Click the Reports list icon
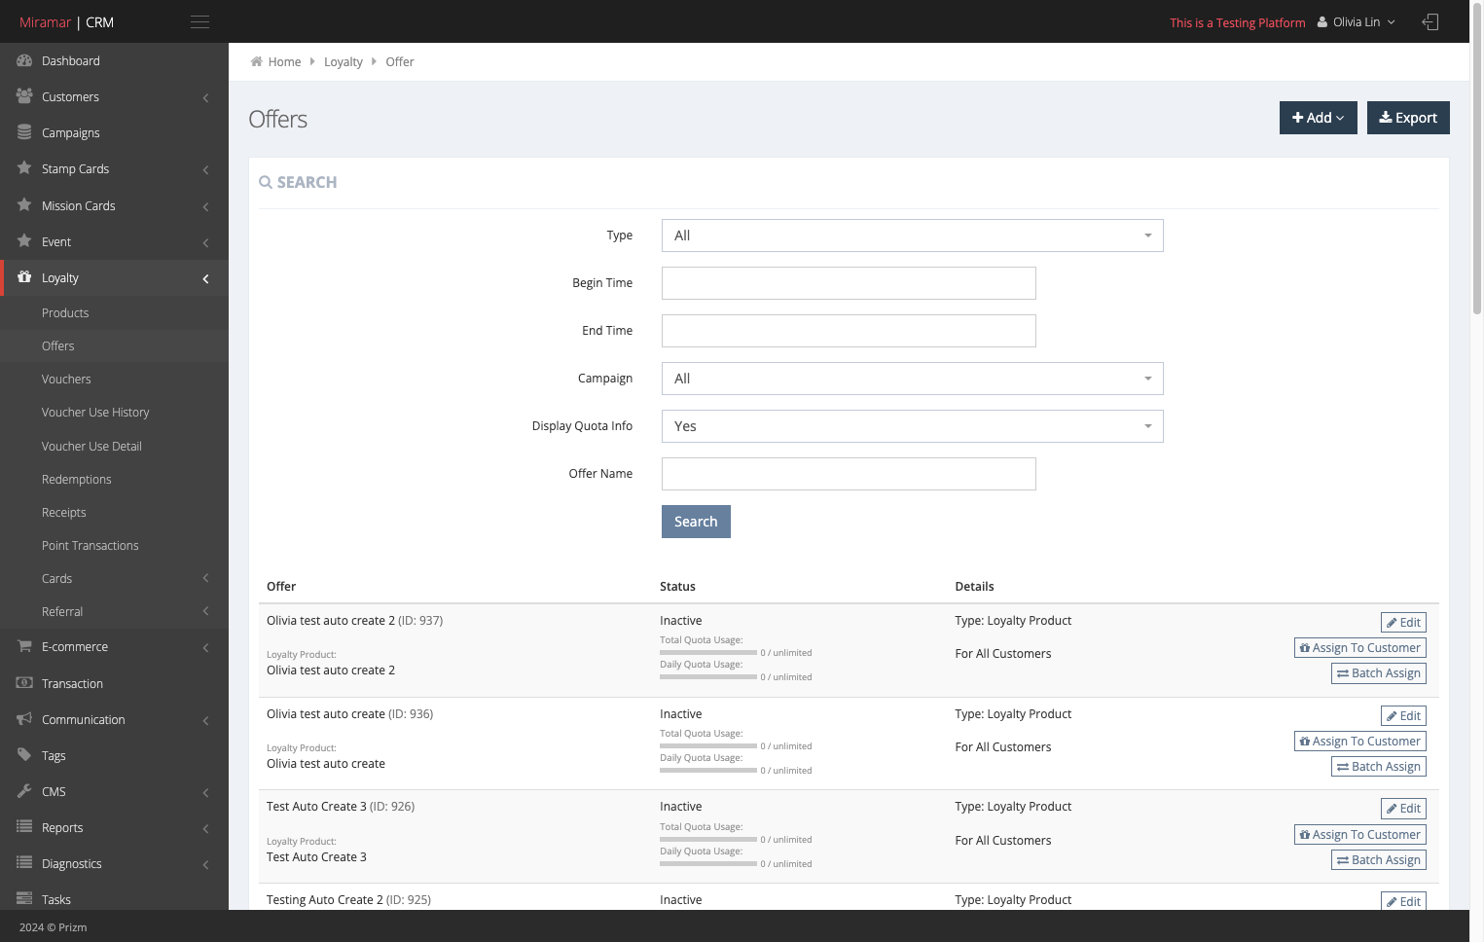 click(x=24, y=827)
